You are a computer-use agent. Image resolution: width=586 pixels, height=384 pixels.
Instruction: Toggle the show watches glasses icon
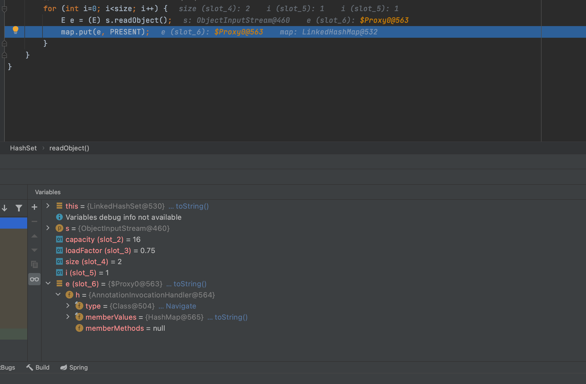tap(34, 279)
